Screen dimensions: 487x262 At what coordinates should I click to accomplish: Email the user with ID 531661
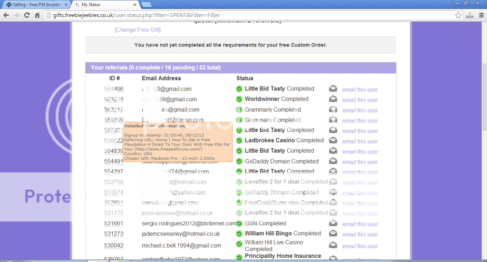click(x=360, y=224)
